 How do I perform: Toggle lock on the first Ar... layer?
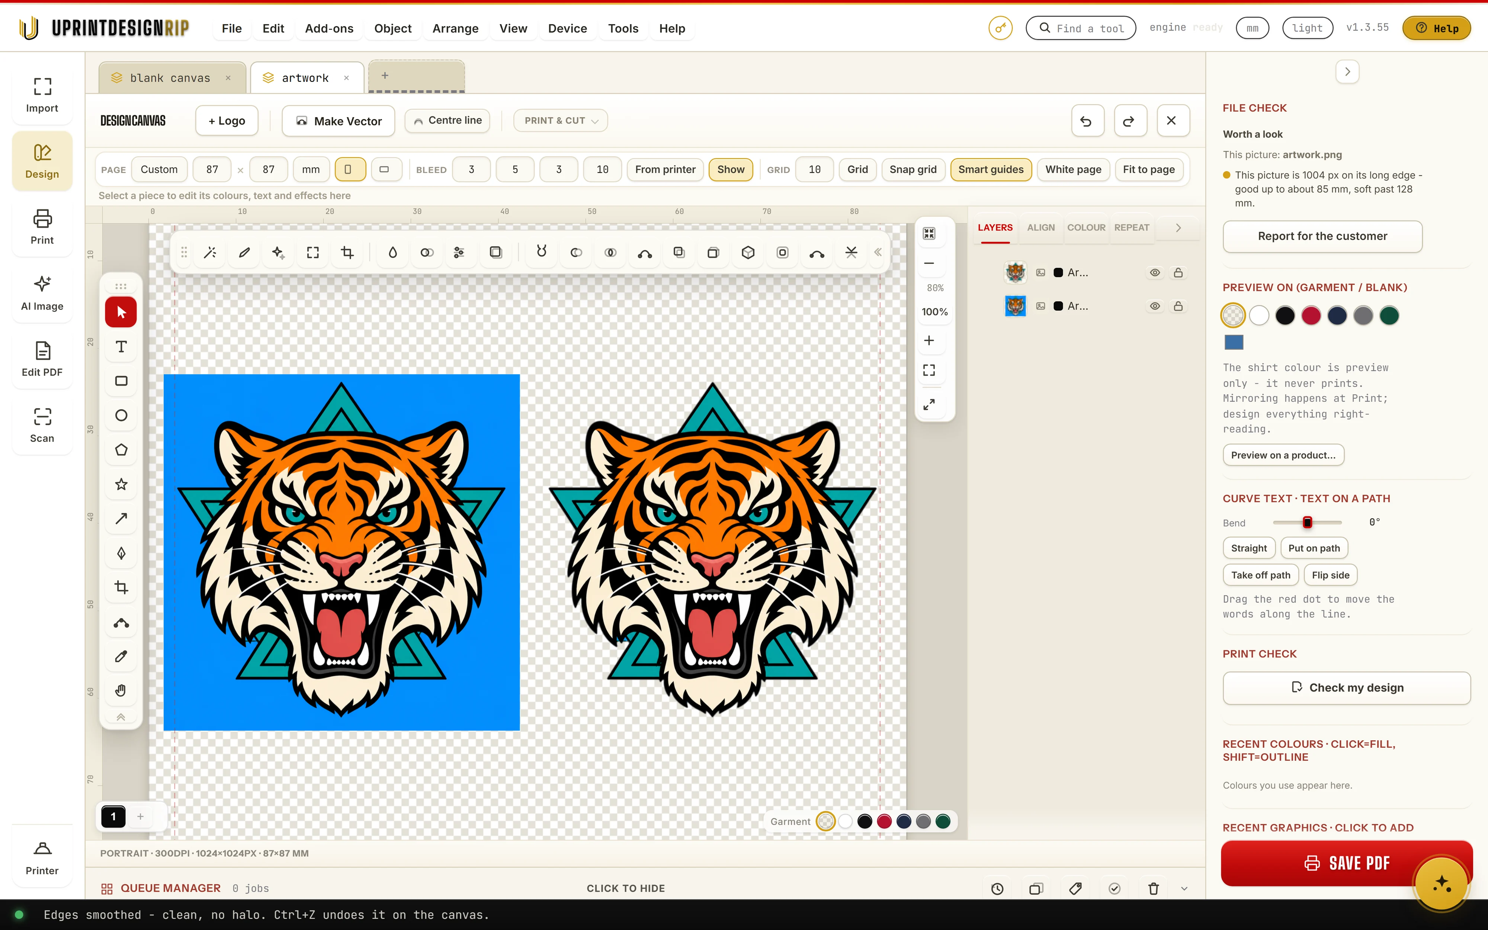pyautogui.click(x=1178, y=272)
